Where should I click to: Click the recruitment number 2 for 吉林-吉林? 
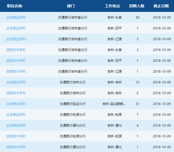(x=138, y=93)
